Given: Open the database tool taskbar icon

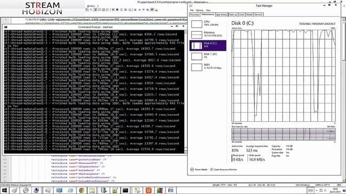Looking at the screenshot, I should tap(103, 190).
